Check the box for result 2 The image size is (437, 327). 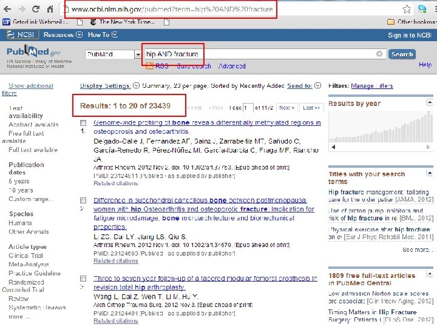pos(83,200)
